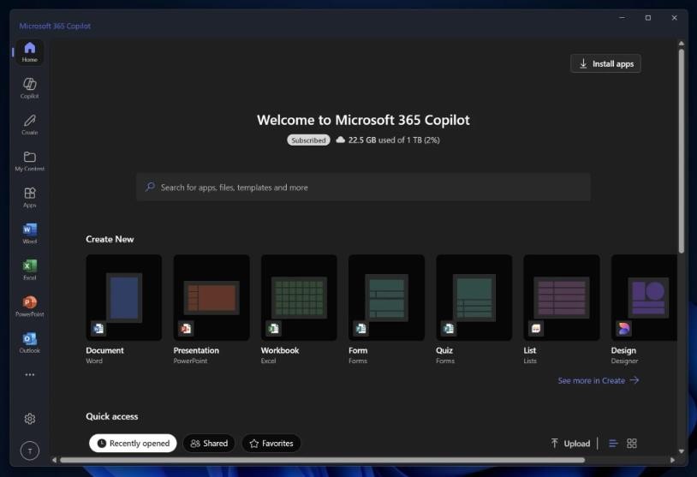This screenshot has width=697, height=477.
Task: Click the cloud storage icon
Action: pyautogui.click(x=340, y=140)
